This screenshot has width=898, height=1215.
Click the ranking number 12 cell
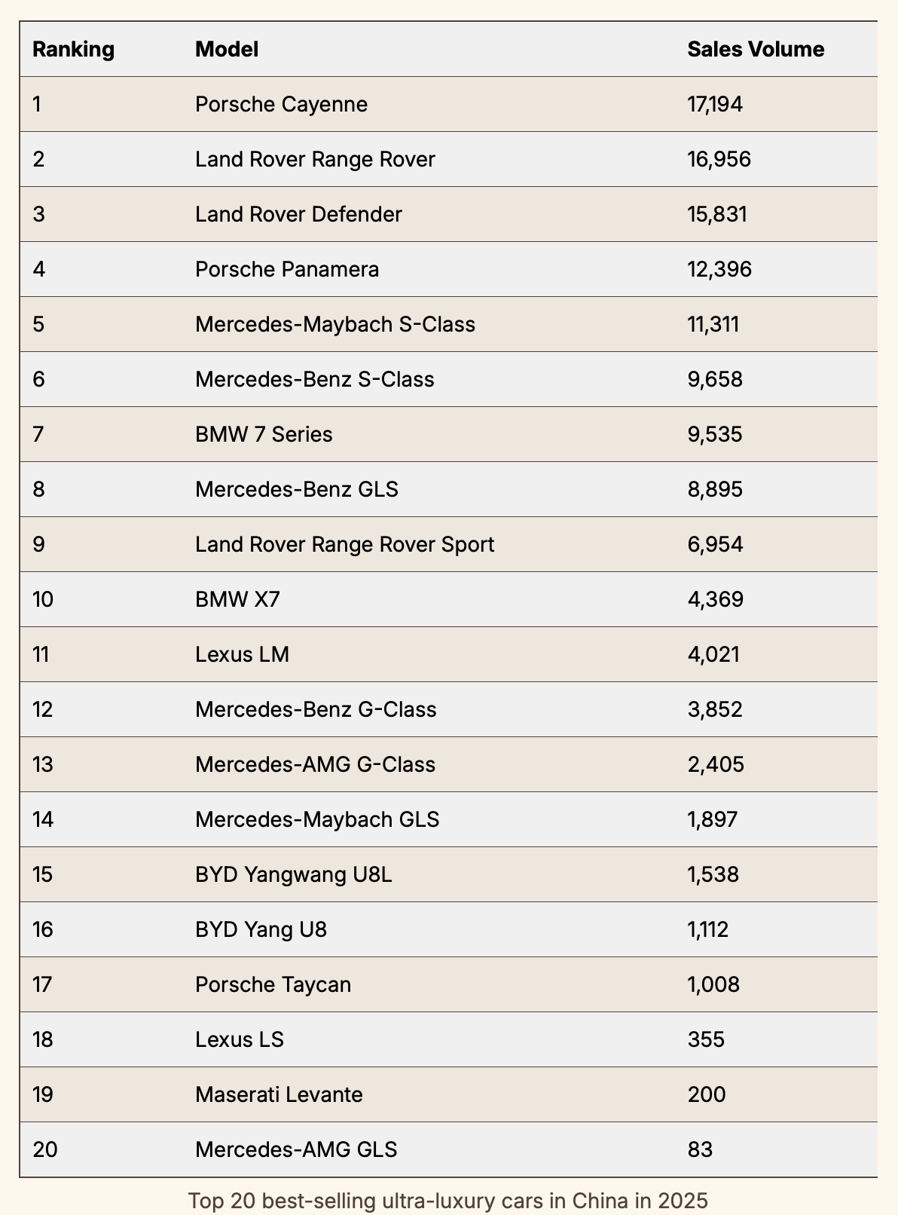click(43, 709)
